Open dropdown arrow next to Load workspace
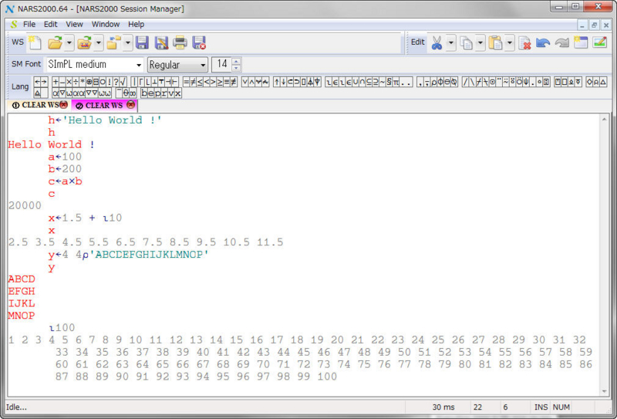This screenshot has width=617, height=419. 69,42
